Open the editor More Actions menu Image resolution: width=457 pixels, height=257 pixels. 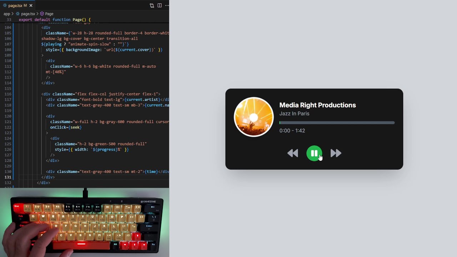[x=166, y=5]
